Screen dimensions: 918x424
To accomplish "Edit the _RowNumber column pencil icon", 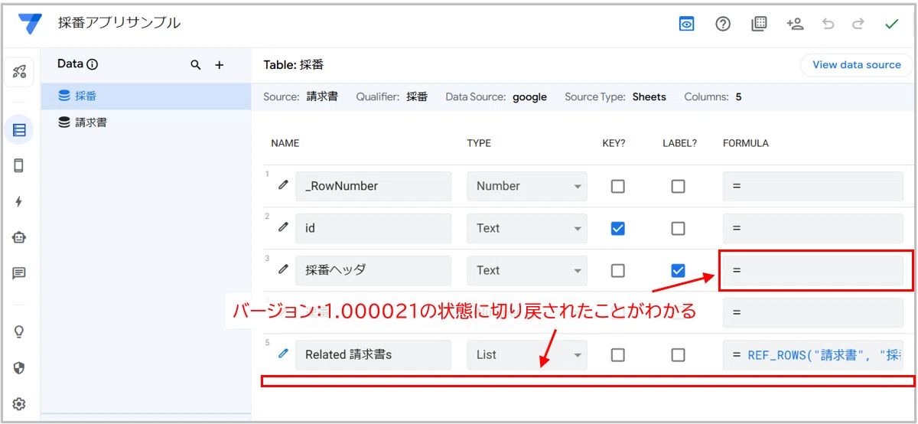I will click(283, 185).
